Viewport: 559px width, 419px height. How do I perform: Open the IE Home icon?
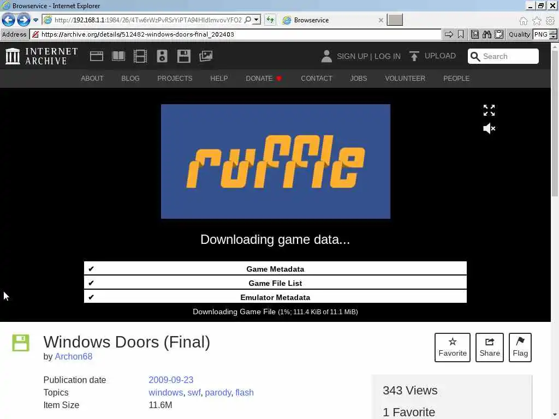523,21
